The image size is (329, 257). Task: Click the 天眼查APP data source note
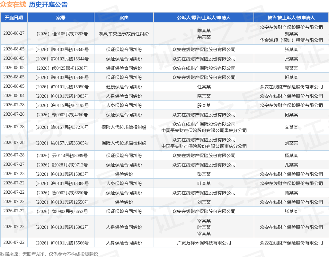click(49, 254)
